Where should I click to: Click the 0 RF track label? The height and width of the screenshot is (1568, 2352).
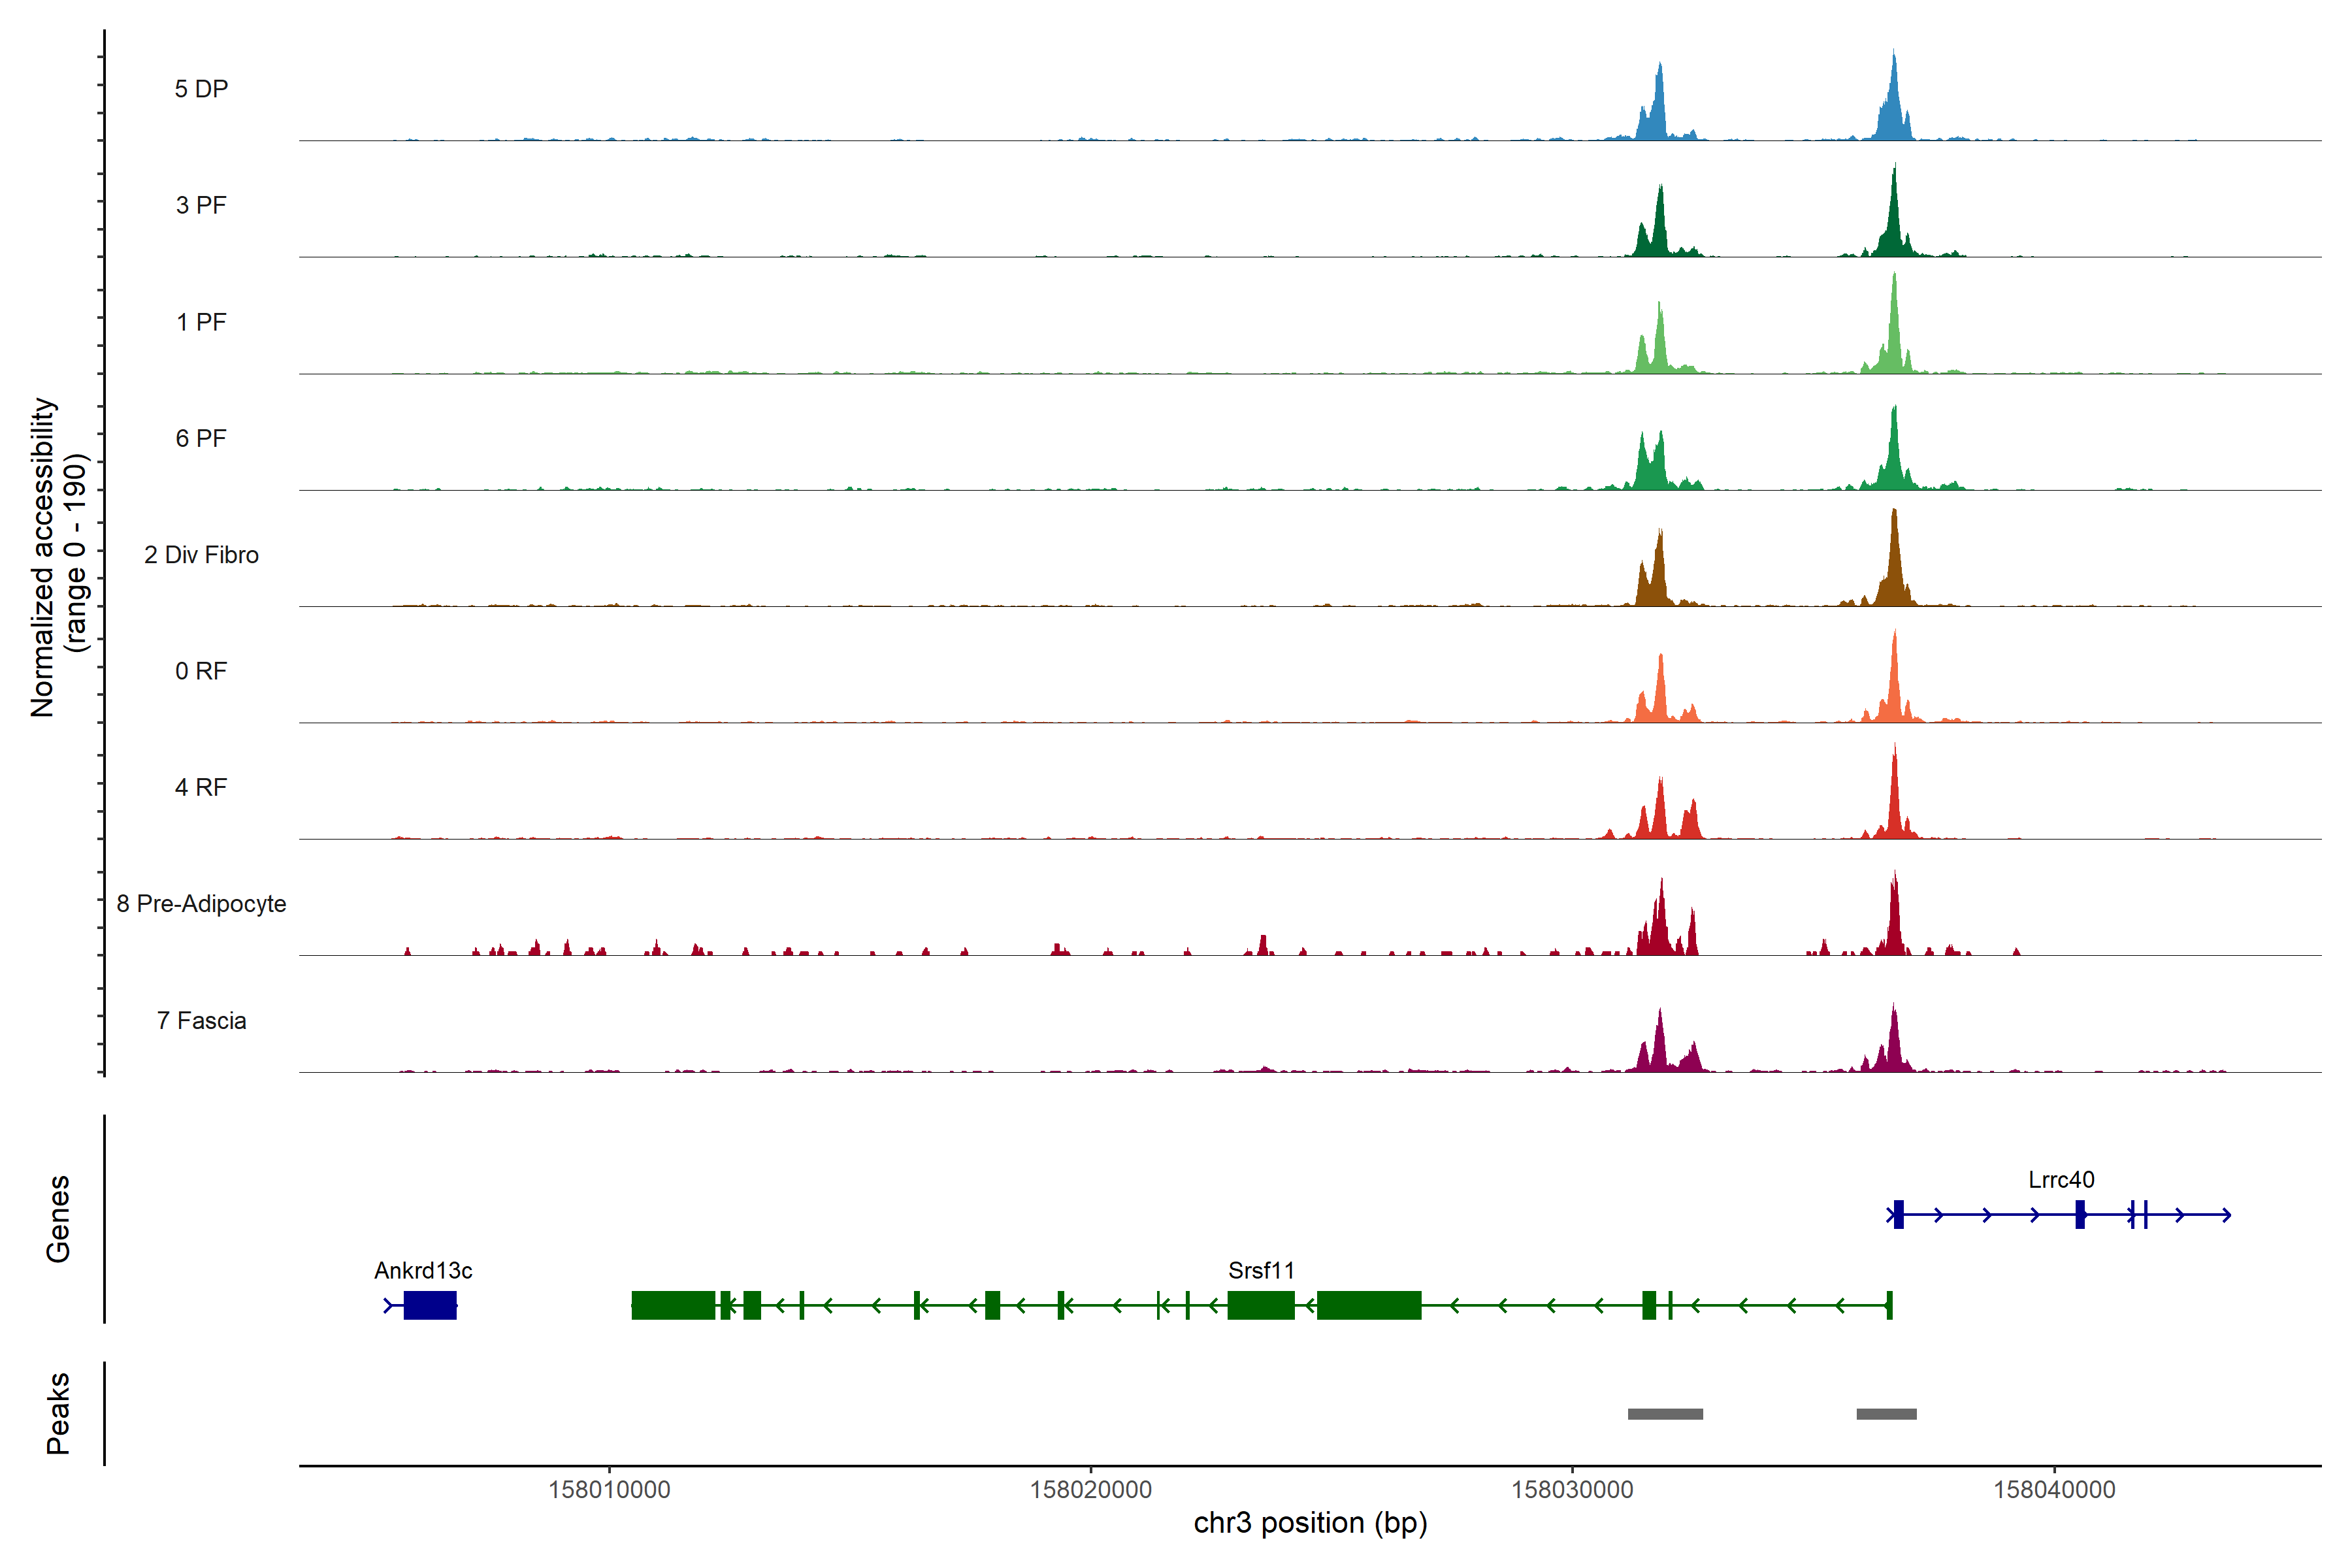[201, 671]
